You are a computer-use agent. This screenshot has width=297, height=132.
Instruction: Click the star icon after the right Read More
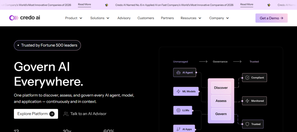tap(269, 5)
